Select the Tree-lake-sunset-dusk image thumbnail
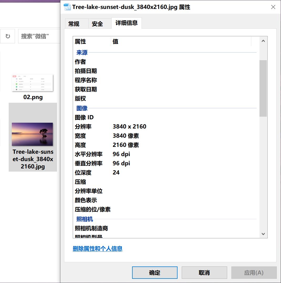Image resolution: width=281 pixels, height=283 pixels. (32, 134)
